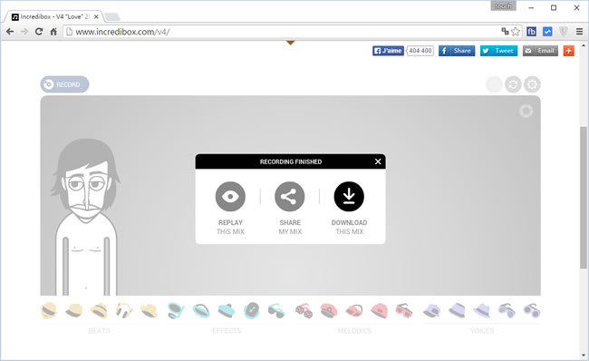Click the Facebook J'aime like button
The width and height of the screenshot is (589, 361).
[x=388, y=51]
